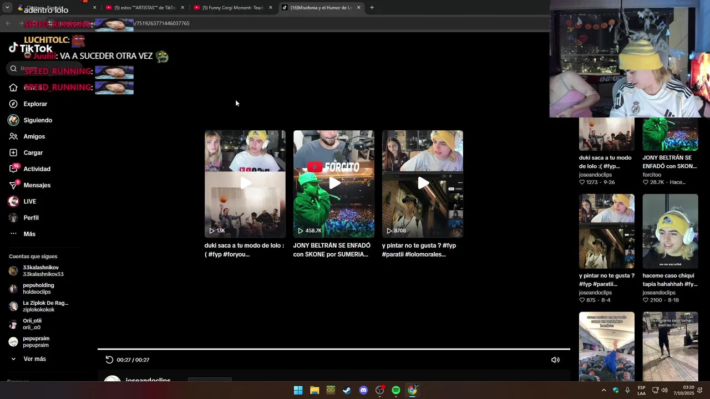Open Discord from the taskbar
The width and height of the screenshot is (710, 399).
click(x=363, y=390)
